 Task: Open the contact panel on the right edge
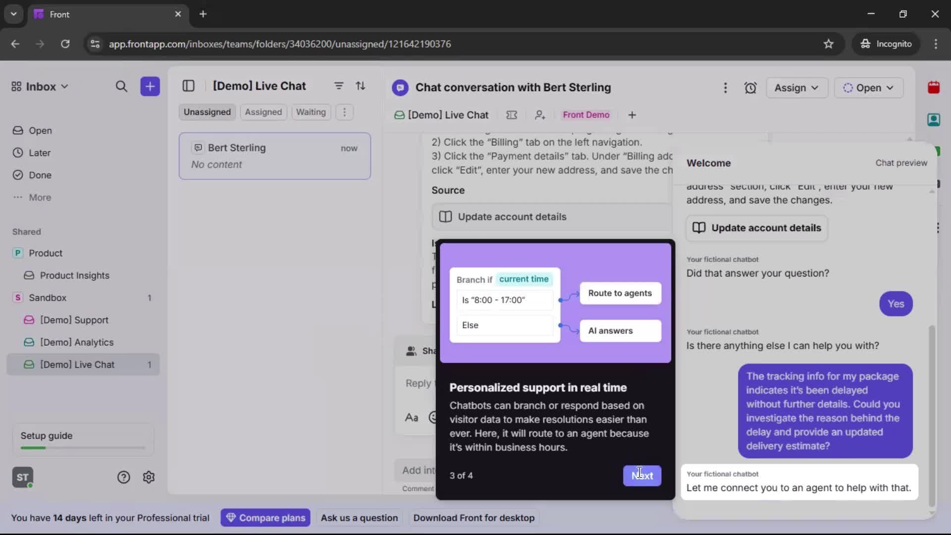(x=934, y=119)
